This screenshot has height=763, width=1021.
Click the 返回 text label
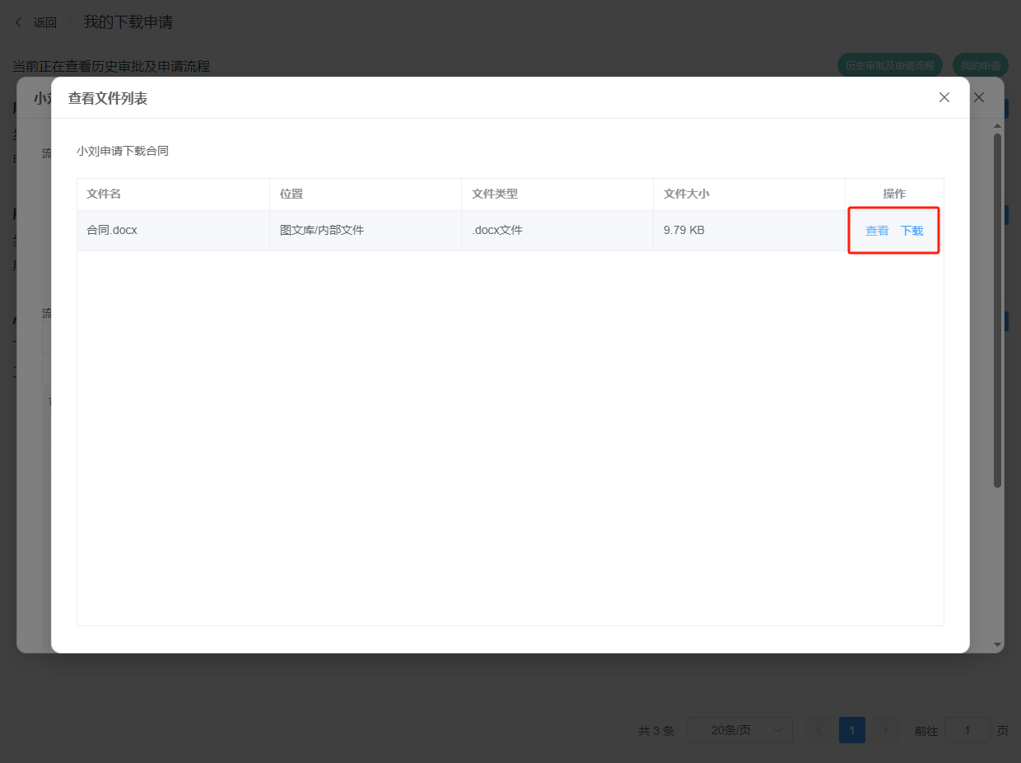click(45, 22)
